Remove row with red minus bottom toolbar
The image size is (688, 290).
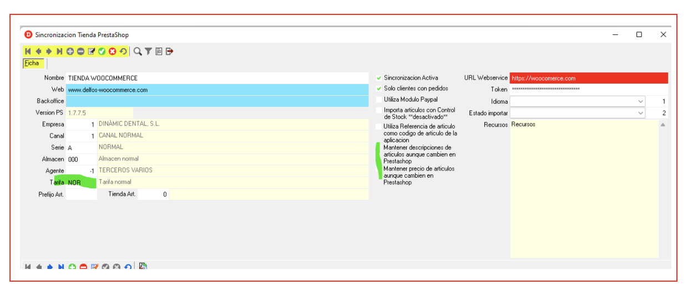pyautogui.click(x=83, y=266)
